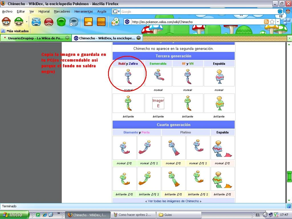Close the Chimecho tab with Bob-omb icon
Viewport: 292px width, 219px height.
coord(139,38)
